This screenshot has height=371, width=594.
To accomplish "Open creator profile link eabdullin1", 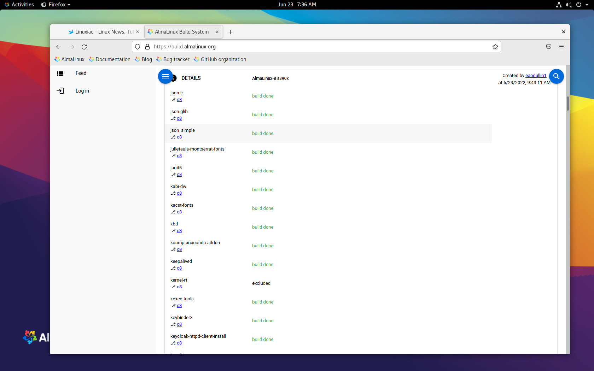I will point(536,76).
